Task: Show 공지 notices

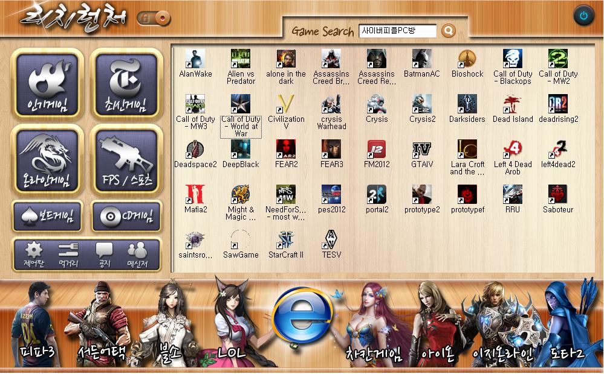Action: click(104, 255)
